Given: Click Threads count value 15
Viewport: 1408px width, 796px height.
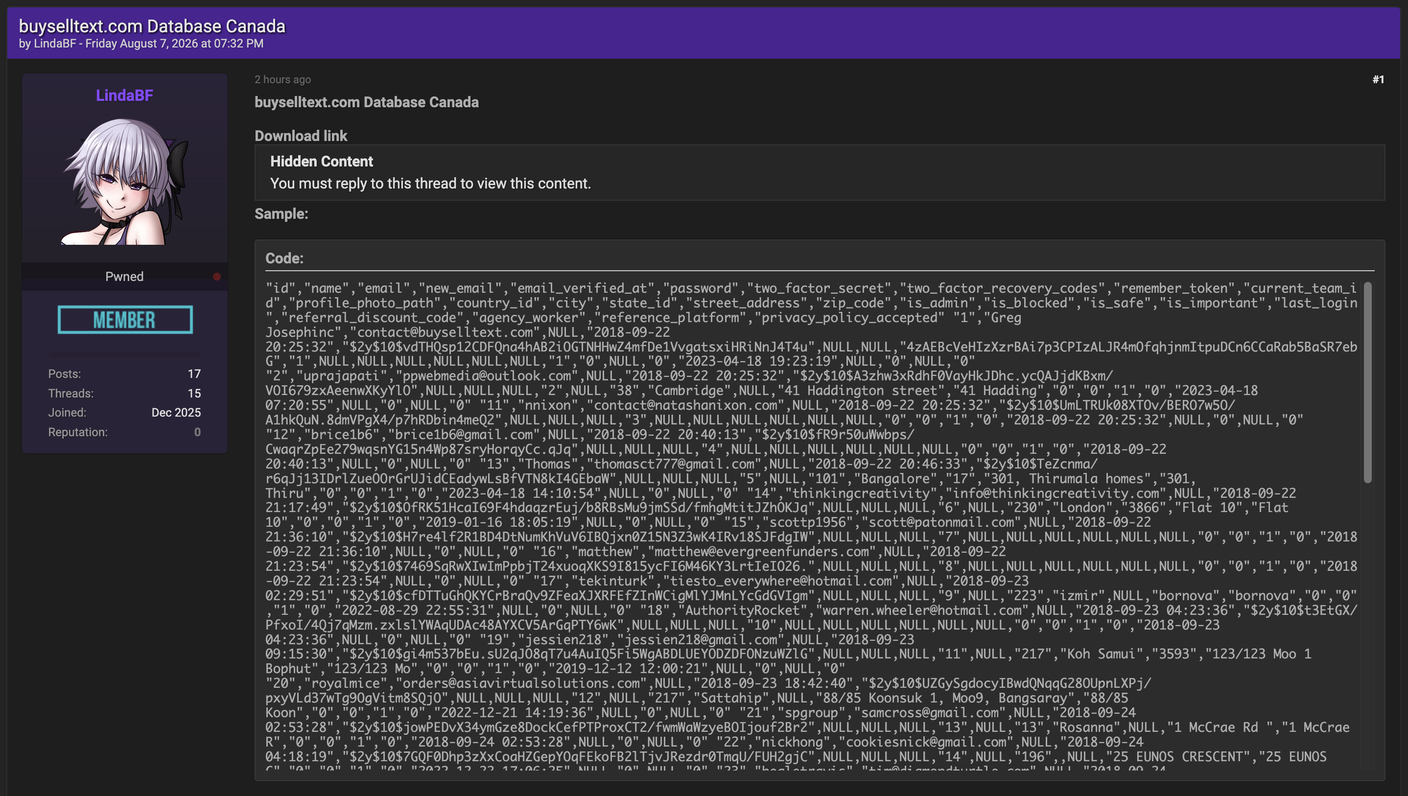Looking at the screenshot, I should [x=194, y=394].
